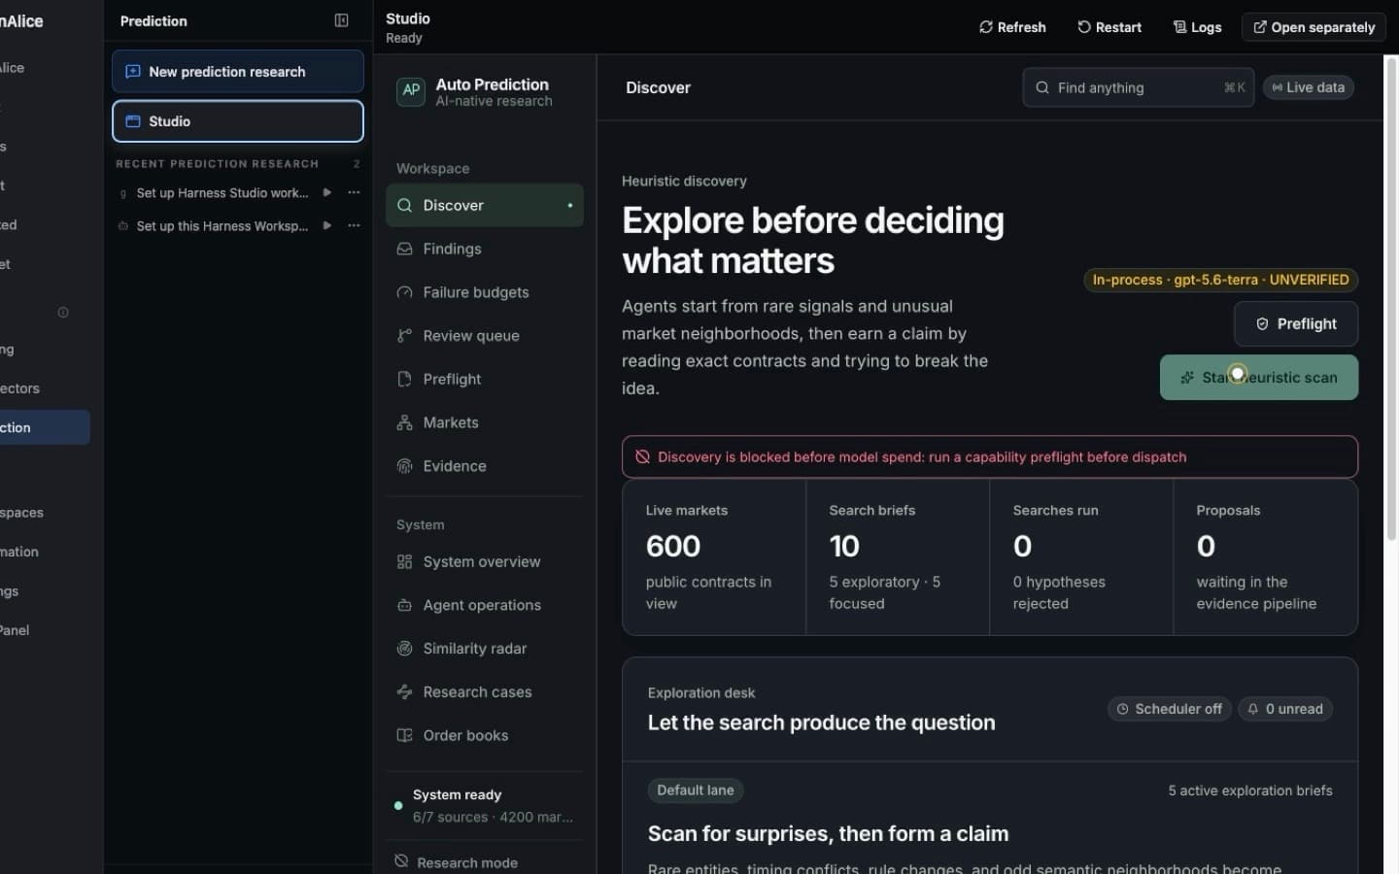Click the green System ready status dot
Viewport: 1399px width, 874px height.
click(x=398, y=805)
